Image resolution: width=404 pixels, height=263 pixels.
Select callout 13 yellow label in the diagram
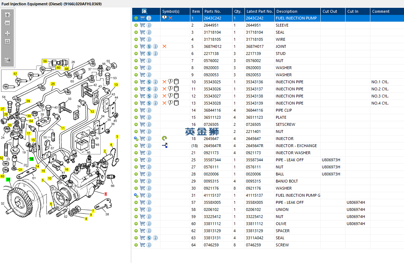(x=116, y=84)
